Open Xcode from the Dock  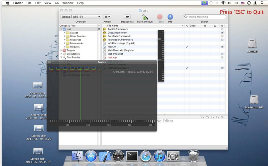[105, 156]
